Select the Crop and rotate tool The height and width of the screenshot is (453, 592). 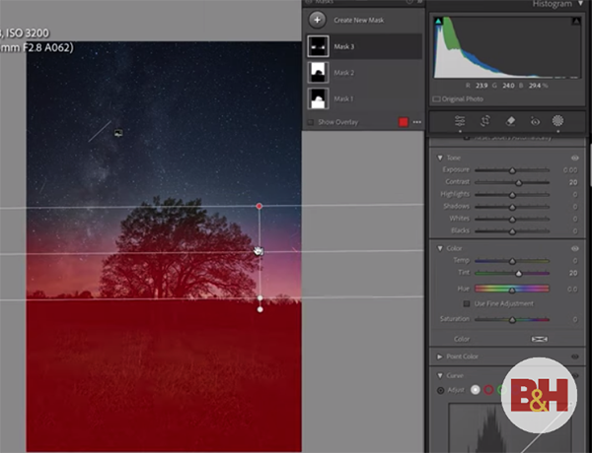tap(485, 121)
